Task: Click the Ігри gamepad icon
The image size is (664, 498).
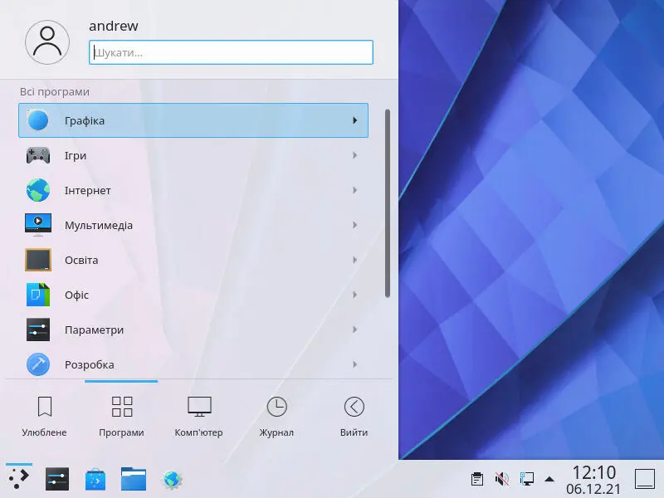Action: coord(37,155)
